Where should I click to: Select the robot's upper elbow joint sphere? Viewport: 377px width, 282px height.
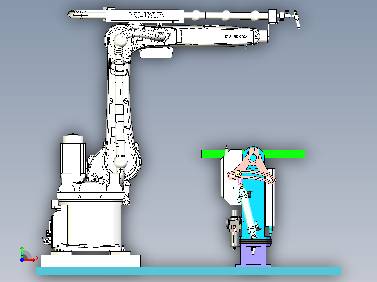pyautogui.click(x=120, y=39)
